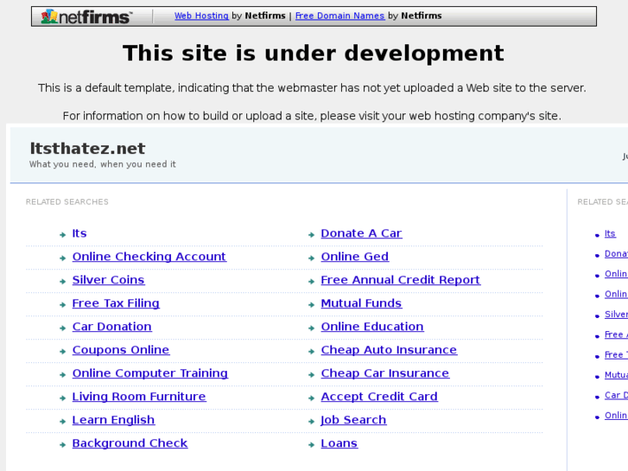628x471 pixels.
Task: Click arrow icon beside Car Donation
Action: pos(62,328)
